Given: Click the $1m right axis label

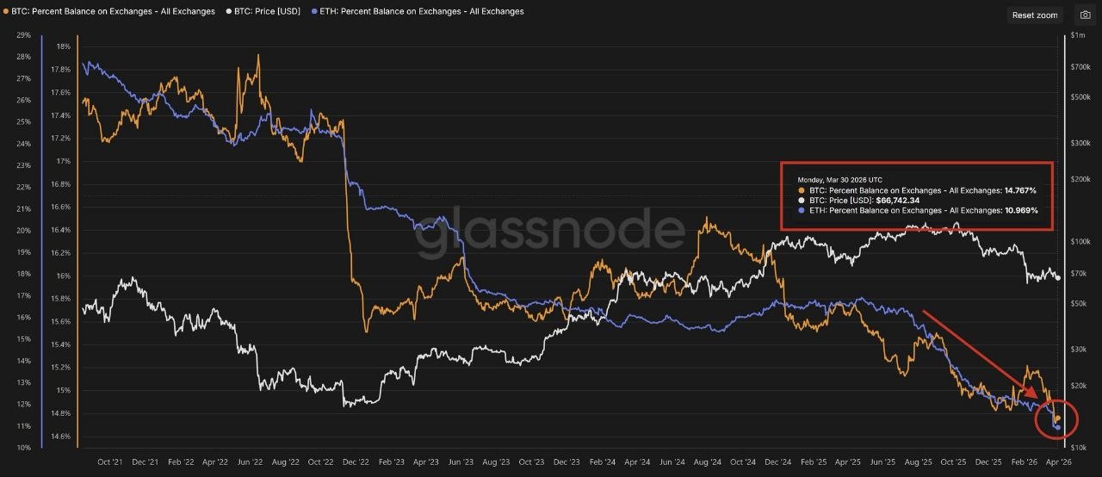Looking at the screenshot, I should pyautogui.click(x=1079, y=35).
